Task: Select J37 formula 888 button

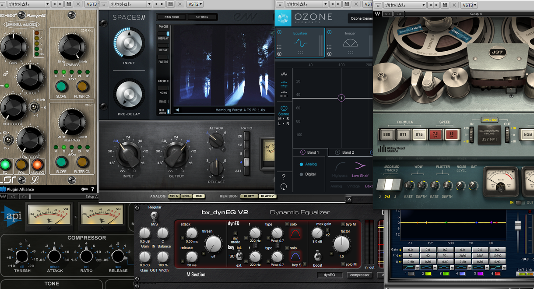Action: pos(386,134)
